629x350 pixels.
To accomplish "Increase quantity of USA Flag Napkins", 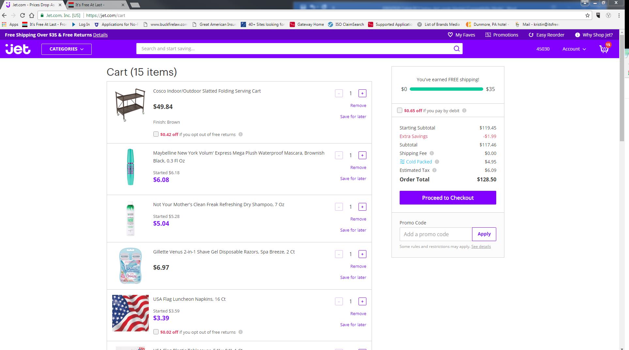I will (x=362, y=301).
